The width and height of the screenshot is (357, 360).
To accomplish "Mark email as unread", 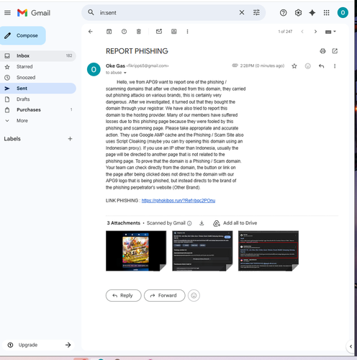I will [x=159, y=32].
